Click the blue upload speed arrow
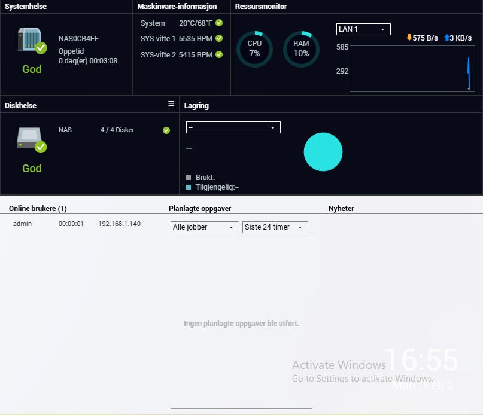 (447, 38)
